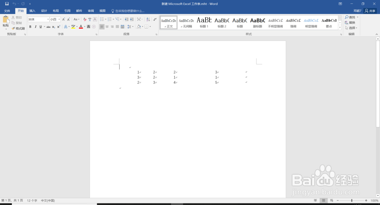The image size is (380, 205).
Task: Clear all formatting with the eraser icon
Action: pos(85,19)
